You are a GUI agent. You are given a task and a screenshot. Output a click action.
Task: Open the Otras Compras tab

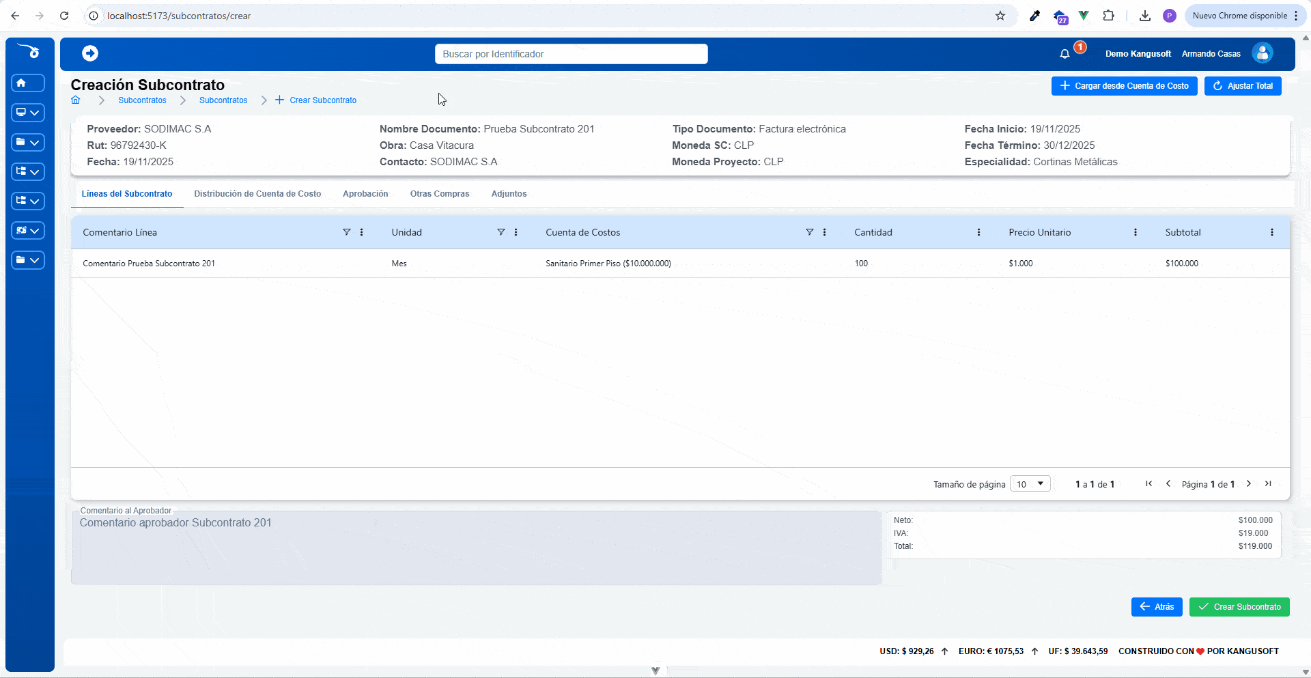click(x=440, y=194)
